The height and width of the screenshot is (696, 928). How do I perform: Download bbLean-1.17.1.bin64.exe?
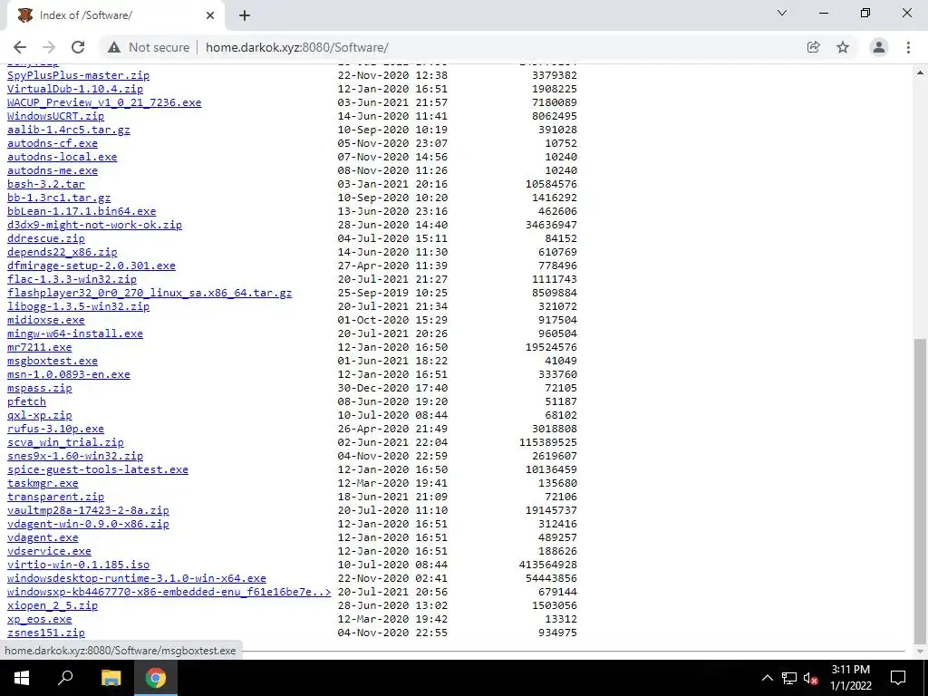pos(82,211)
